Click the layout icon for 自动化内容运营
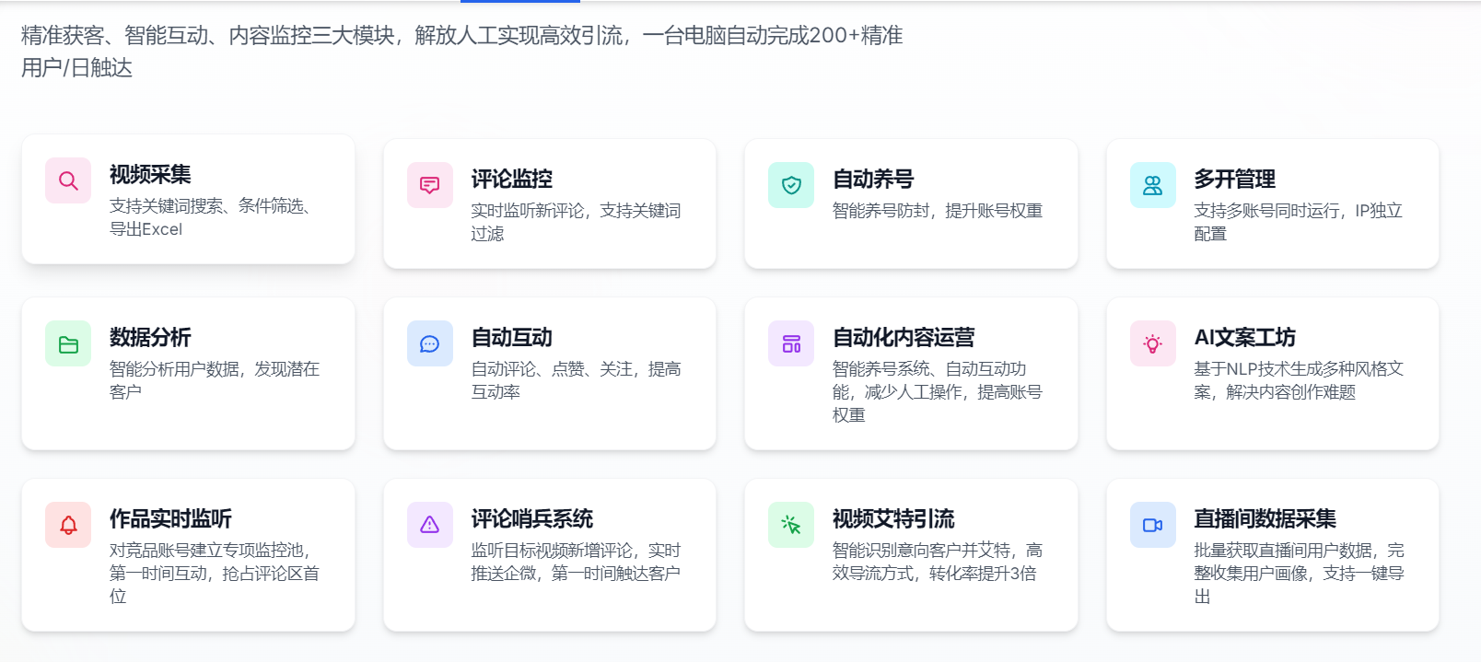This screenshot has width=1481, height=662. [791, 343]
